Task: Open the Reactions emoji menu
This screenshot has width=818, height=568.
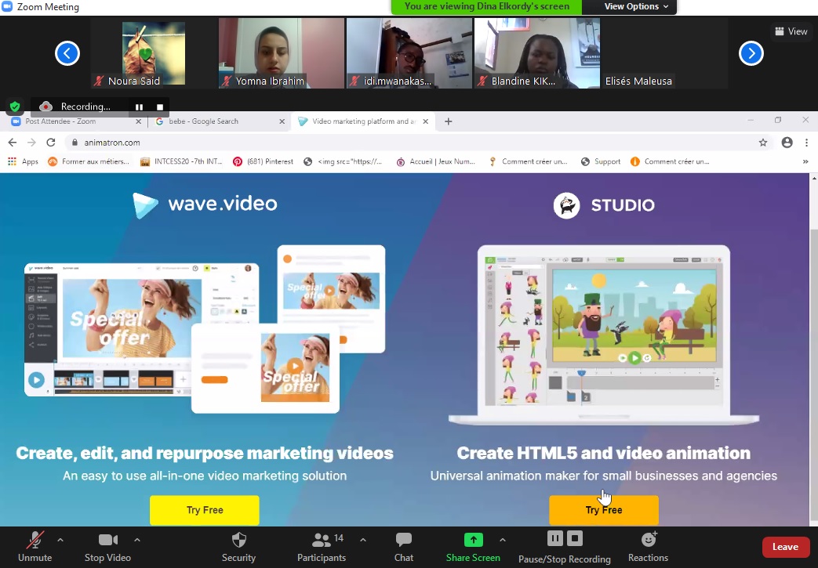Action: click(649, 540)
